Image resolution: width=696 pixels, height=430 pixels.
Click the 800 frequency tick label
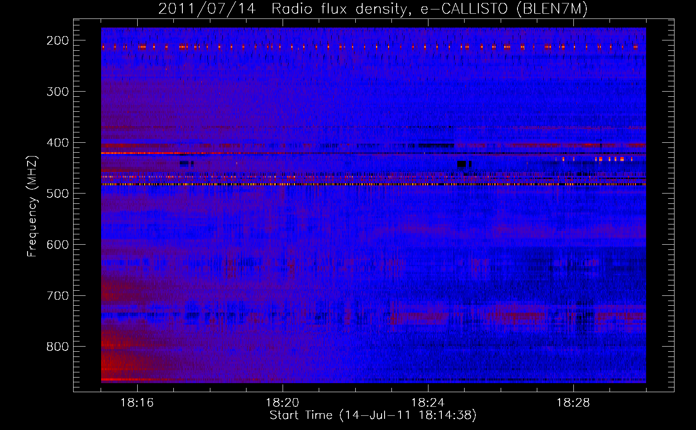click(x=58, y=347)
